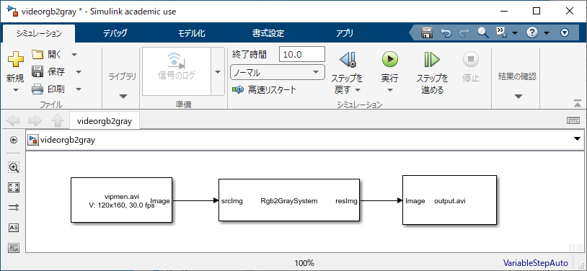
Task: Click the New model (新規) plus icon
Action: (15, 59)
